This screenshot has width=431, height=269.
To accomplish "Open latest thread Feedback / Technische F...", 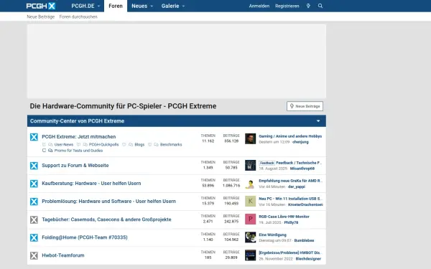I will pos(299,163).
